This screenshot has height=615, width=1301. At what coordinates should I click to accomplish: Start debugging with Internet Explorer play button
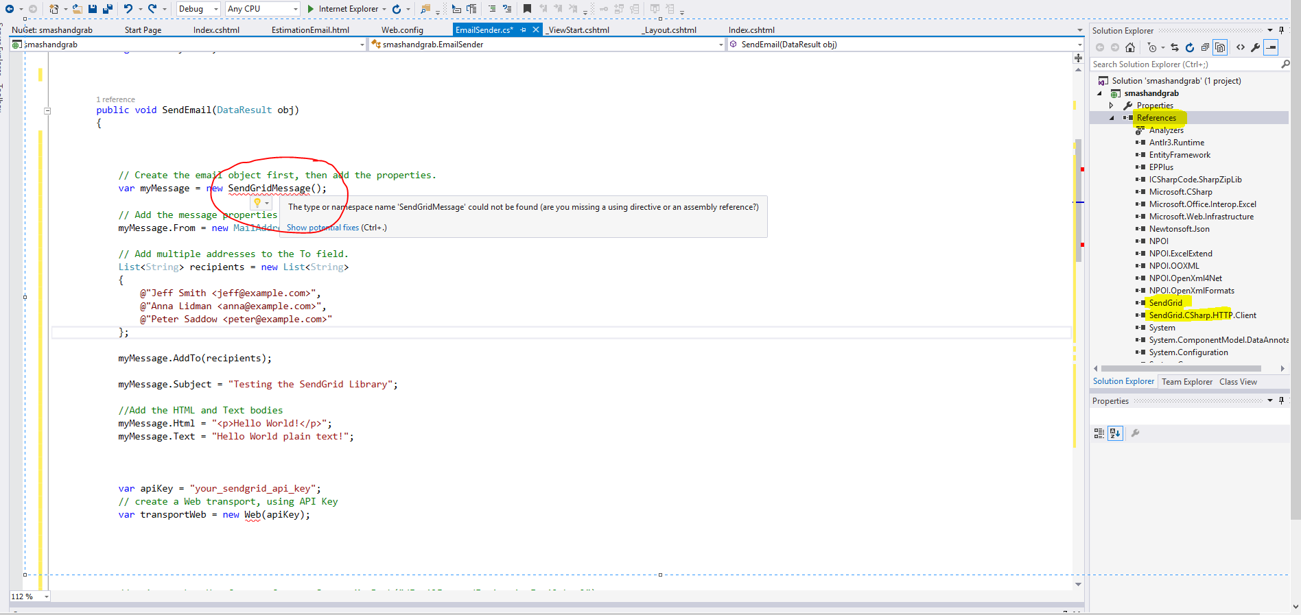click(311, 9)
